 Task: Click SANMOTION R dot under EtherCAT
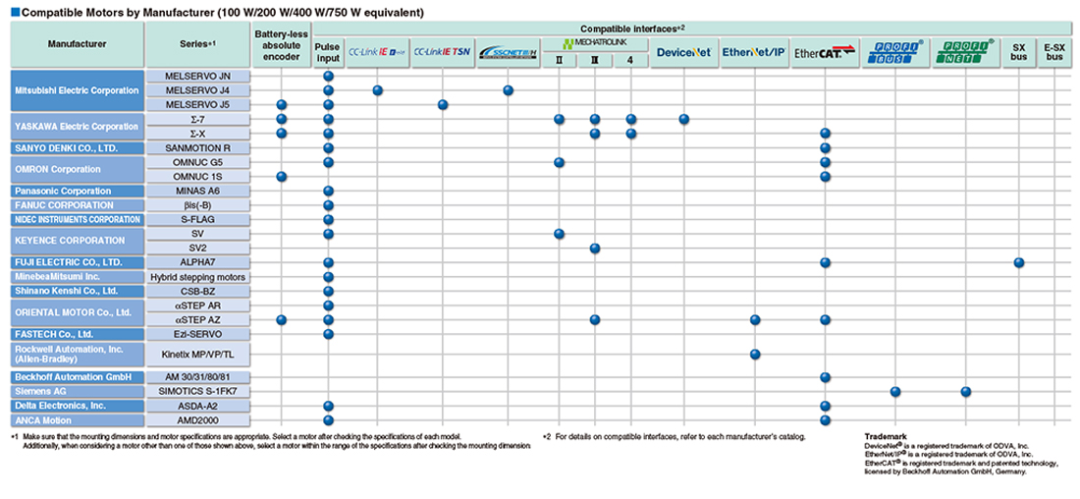(825, 147)
